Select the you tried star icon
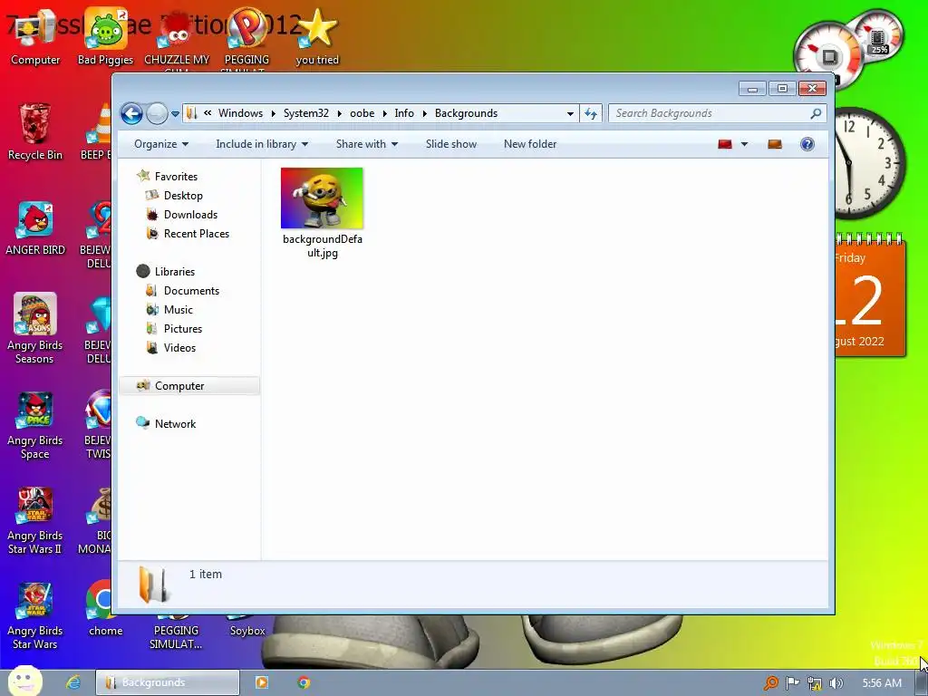 tap(317, 36)
